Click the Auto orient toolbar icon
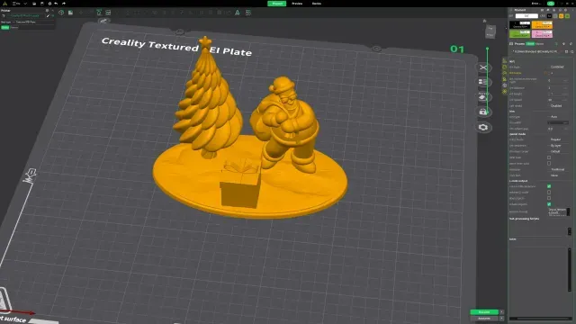The height and width of the screenshot is (324, 576). (x=99, y=13)
